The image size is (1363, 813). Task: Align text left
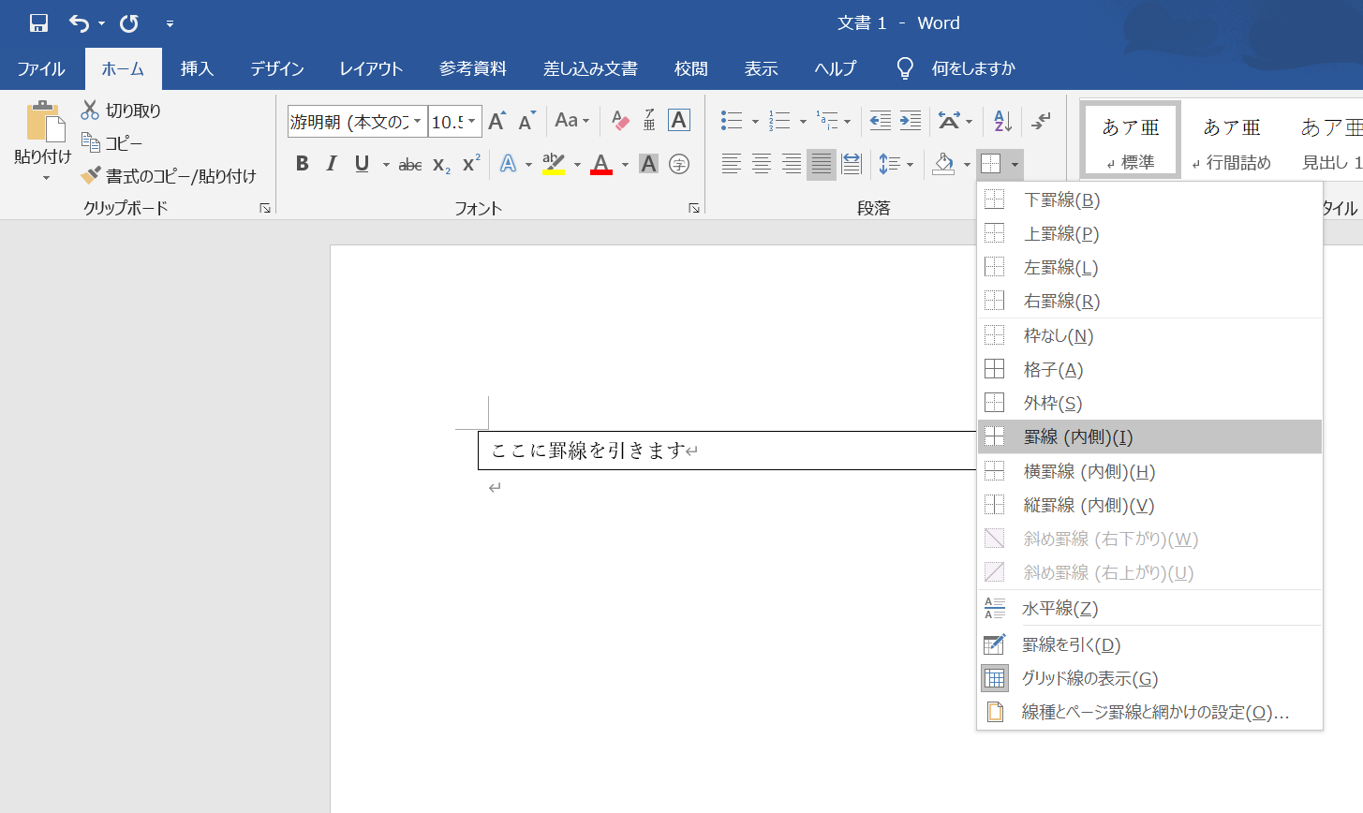click(732, 164)
